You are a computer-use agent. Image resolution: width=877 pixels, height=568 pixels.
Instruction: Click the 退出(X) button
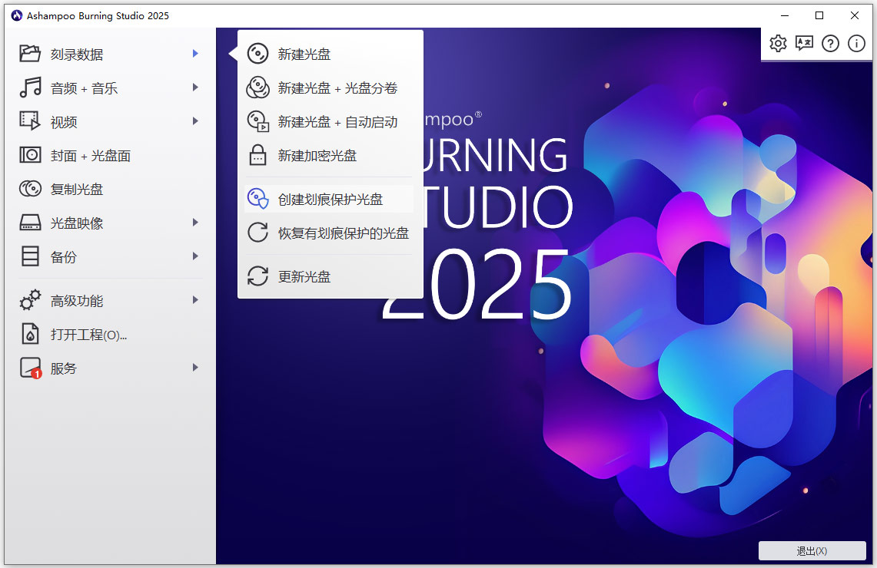point(812,550)
